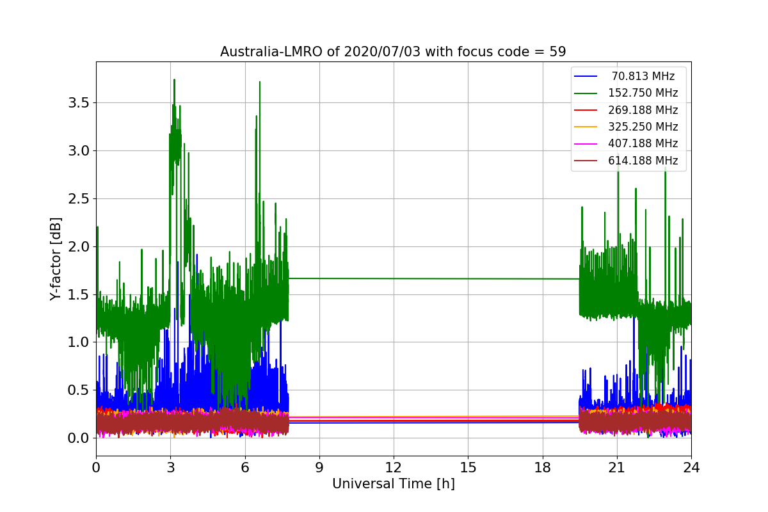Click the 'Y-factor [dB]' y-axis label
Image resolution: width=768 pixels, height=512 pixels.
(x=56, y=259)
